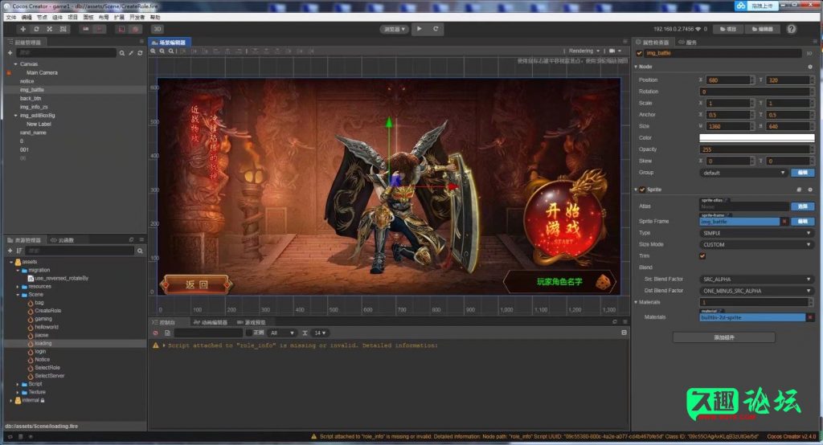Click the Sprite component gear settings icon
Viewport: 823px width, 445px height.
pos(810,190)
